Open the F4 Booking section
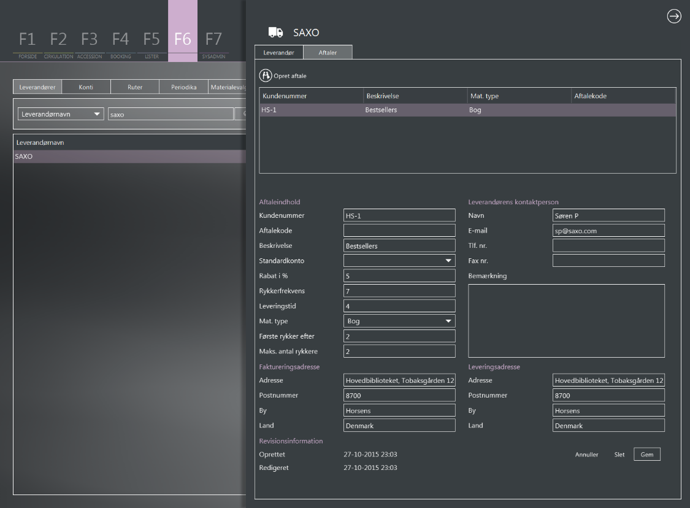The width and height of the screenshot is (690, 508). point(121,44)
